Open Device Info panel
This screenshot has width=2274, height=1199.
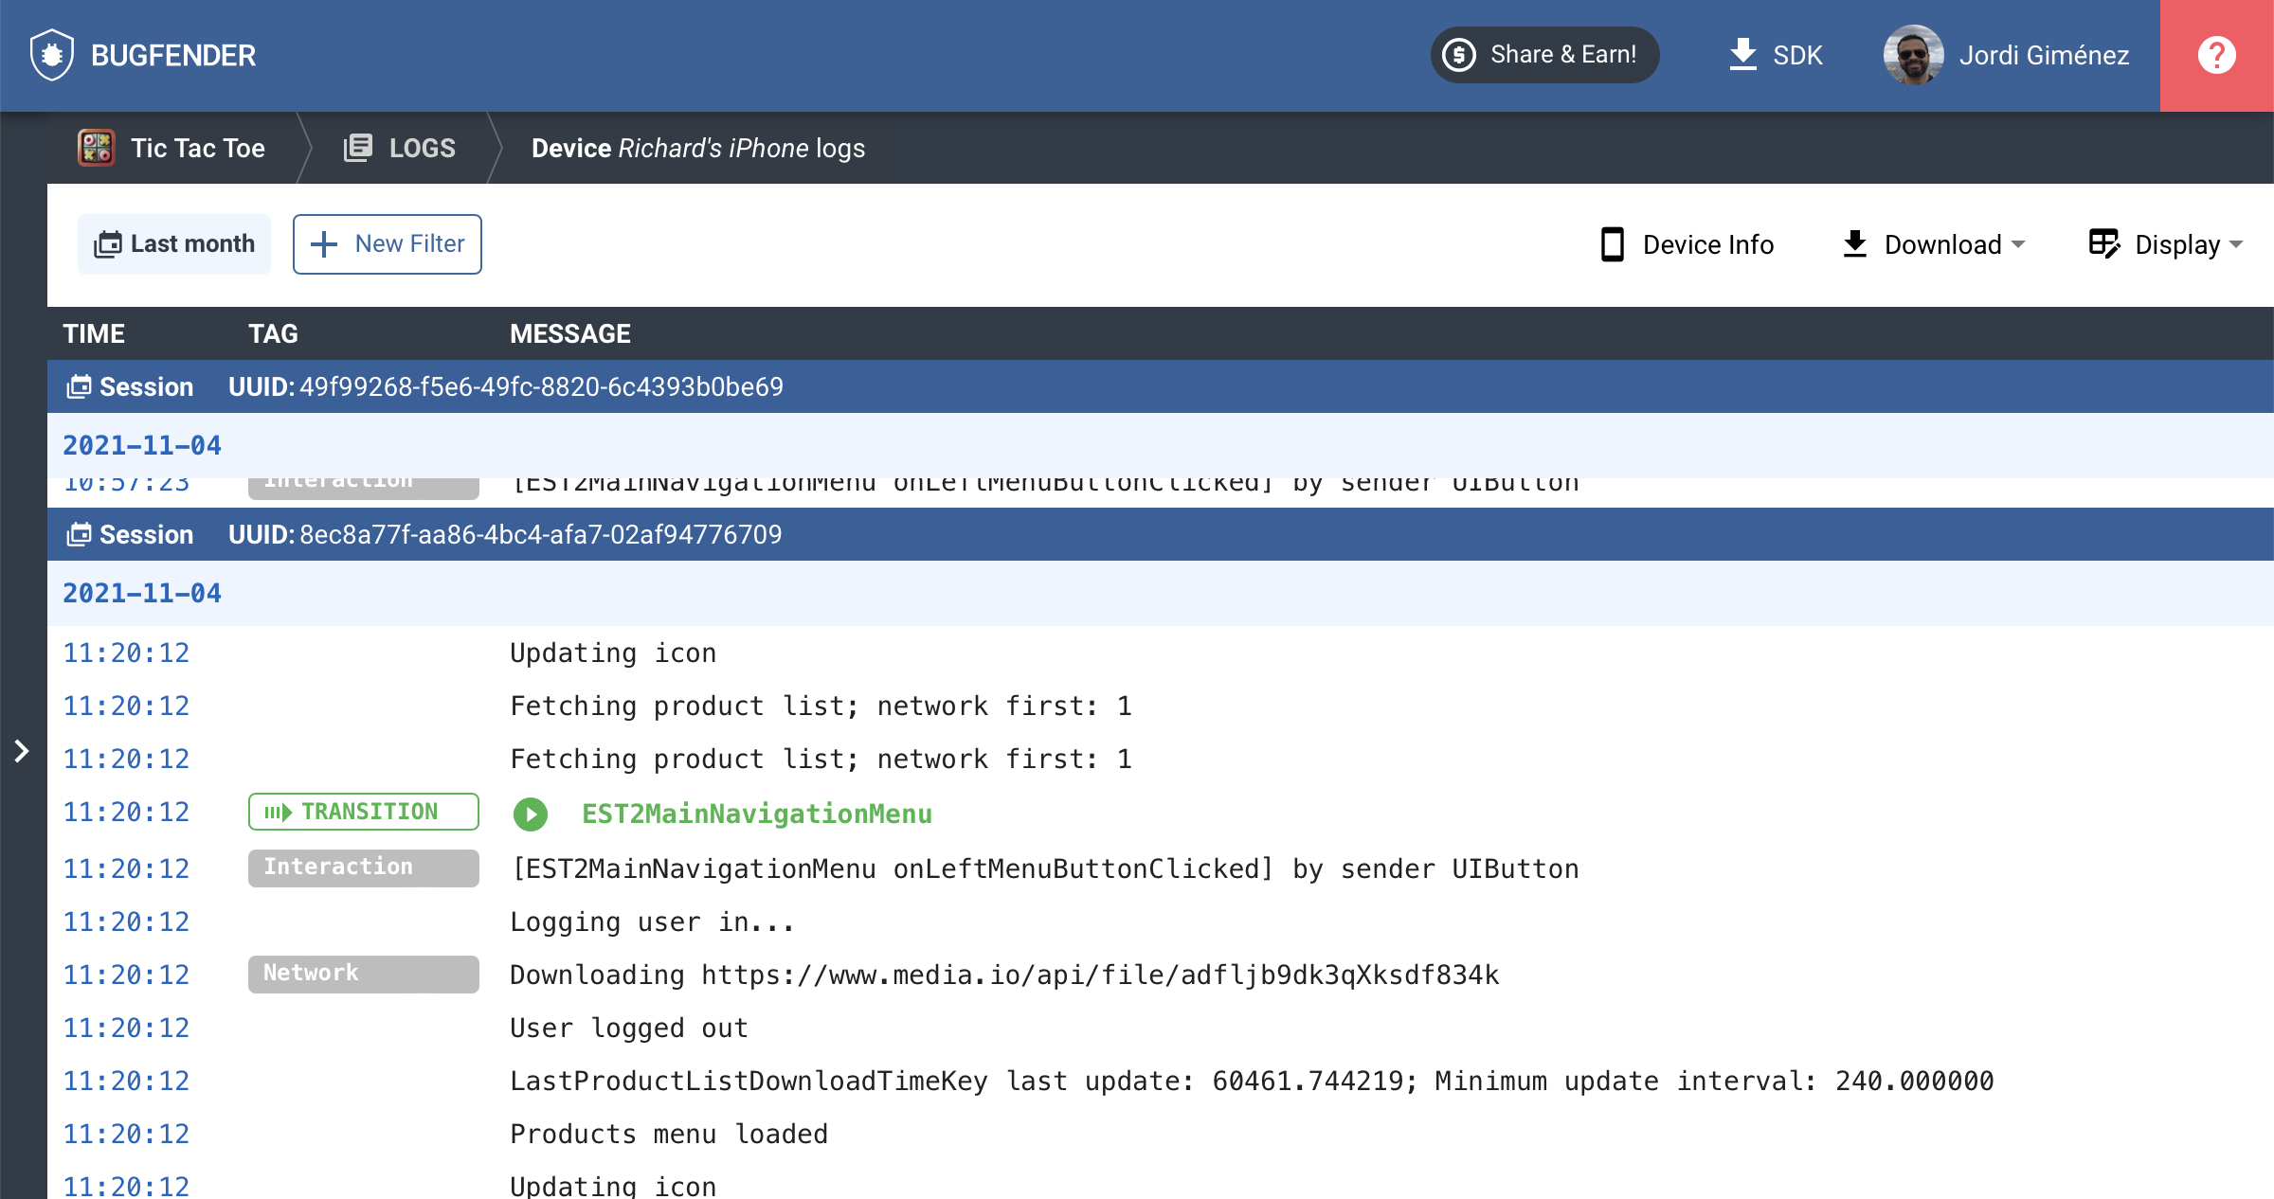pyautogui.click(x=1687, y=244)
